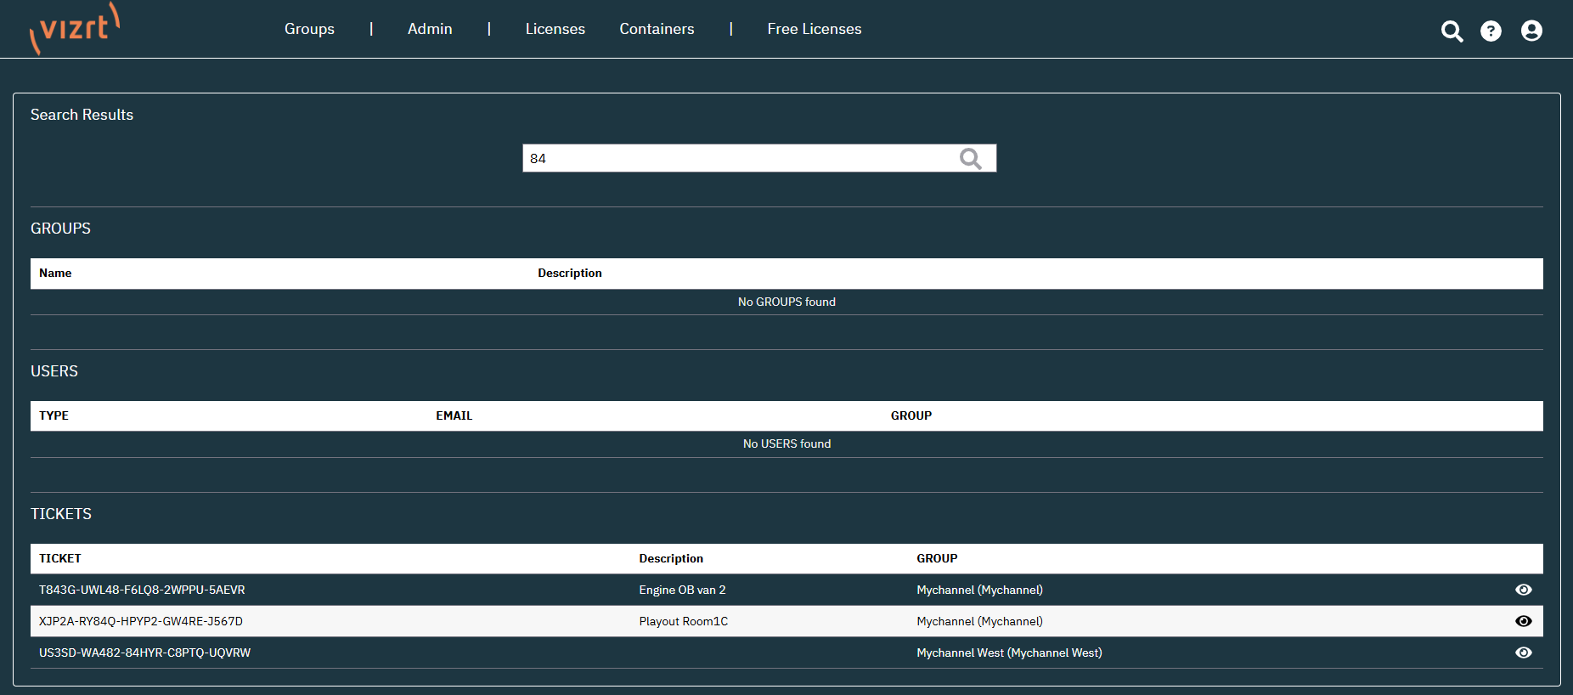The width and height of the screenshot is (1573, 695).
Task: Click the Description header in Tickets table
Action: pos(671,558)
